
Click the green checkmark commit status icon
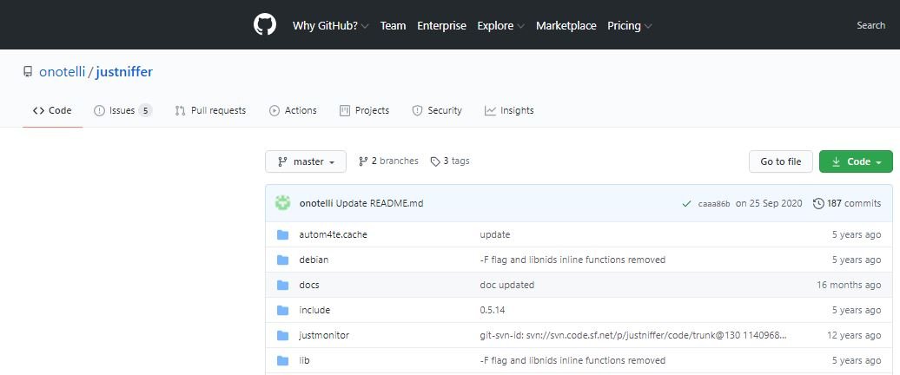click(x=686, y=203)
